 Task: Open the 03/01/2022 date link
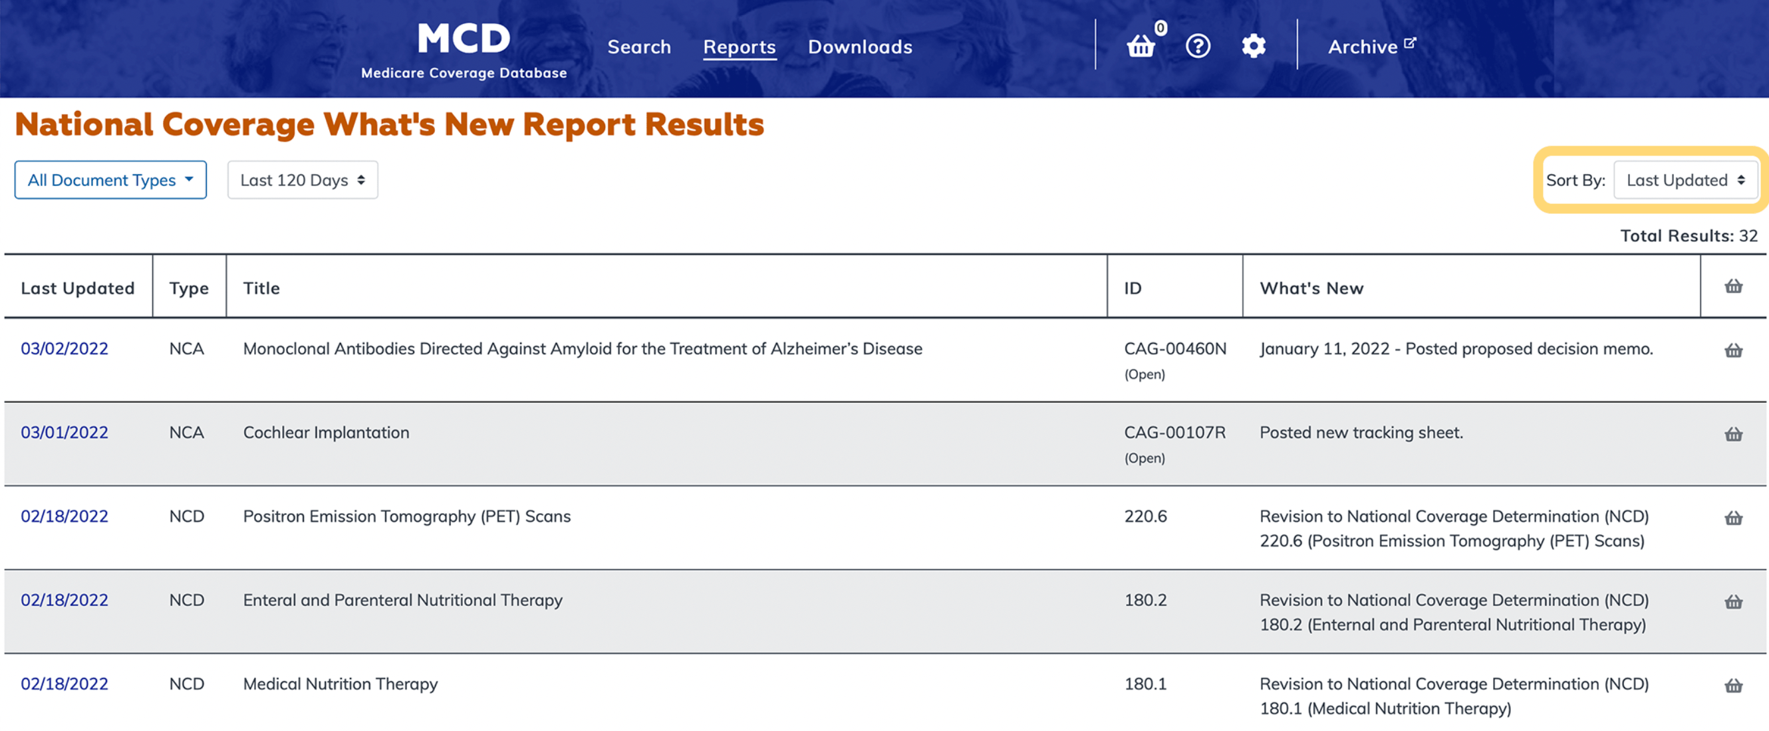(x=65, y=433)
